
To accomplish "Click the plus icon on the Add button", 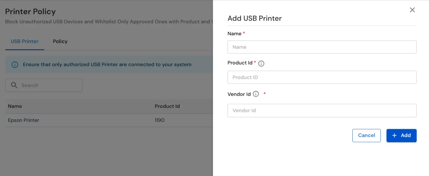I will pos(394,135).
